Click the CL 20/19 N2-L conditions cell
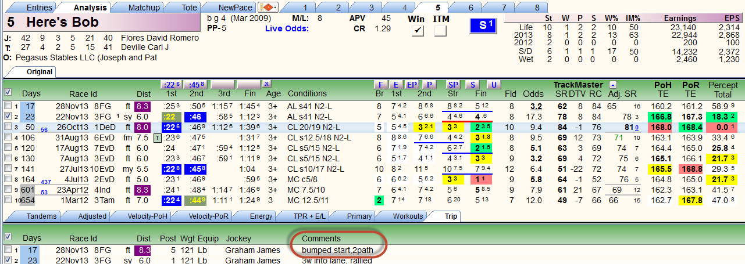 click(315, 126)
